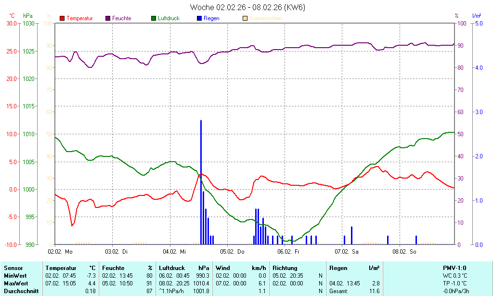Click the MinWert row label in the table
This screenshot has width=493, height=296.
coord(15,276)
